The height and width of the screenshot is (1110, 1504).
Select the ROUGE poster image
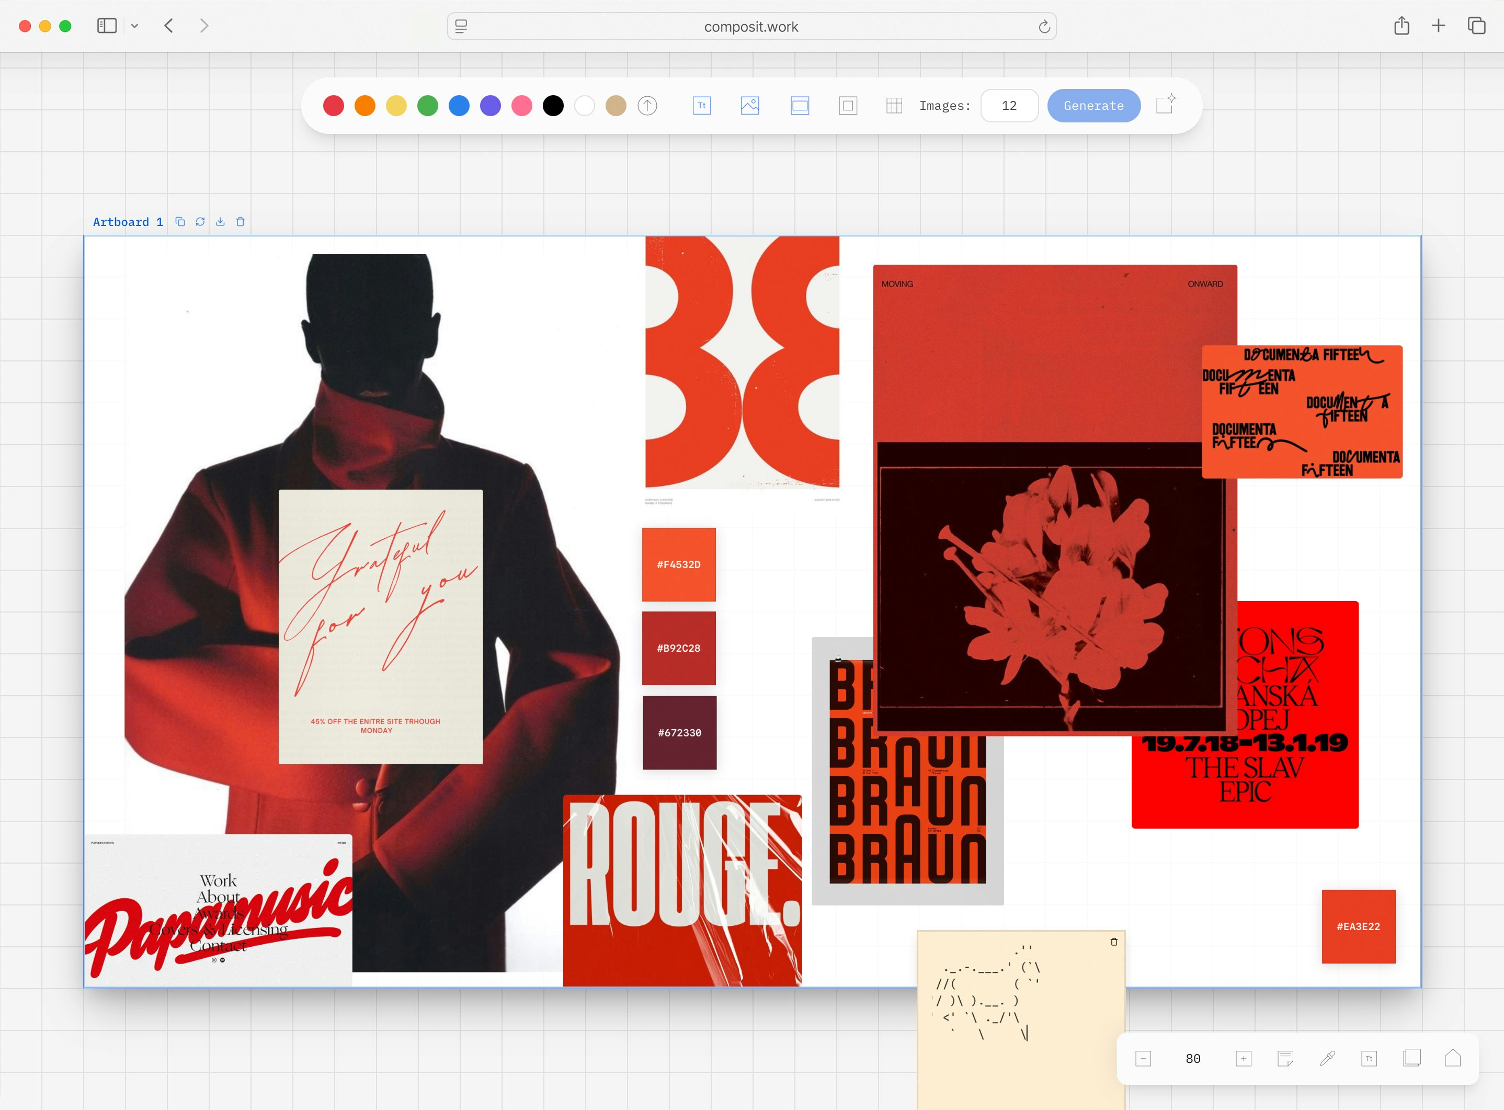tap(682, 890)
